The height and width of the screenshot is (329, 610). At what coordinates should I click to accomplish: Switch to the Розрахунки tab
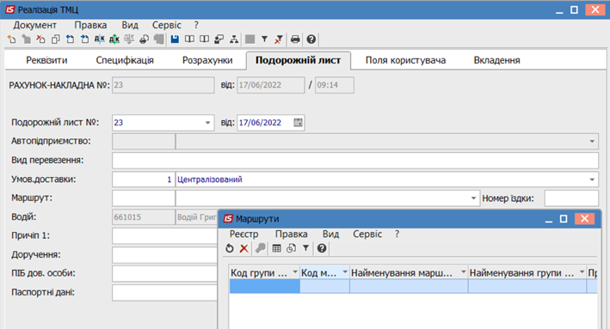(207, 61)
